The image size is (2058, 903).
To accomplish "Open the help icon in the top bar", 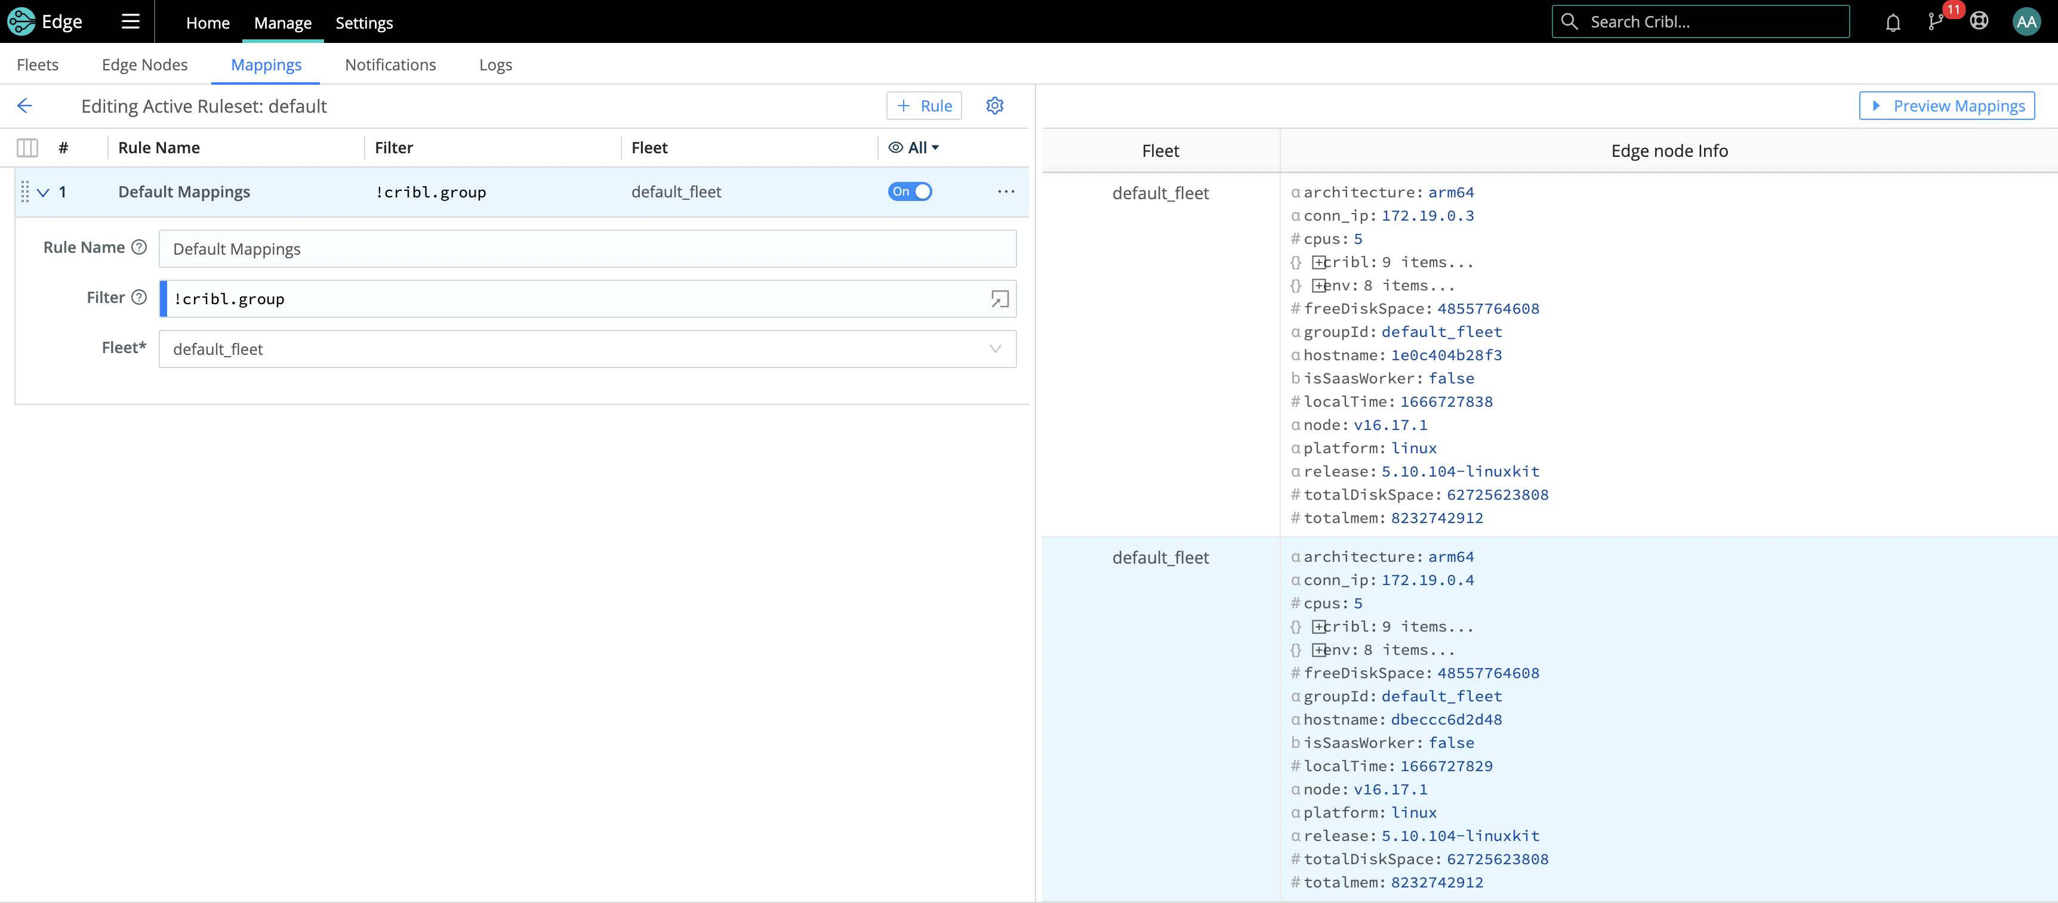I will [x=1980, y=21].
